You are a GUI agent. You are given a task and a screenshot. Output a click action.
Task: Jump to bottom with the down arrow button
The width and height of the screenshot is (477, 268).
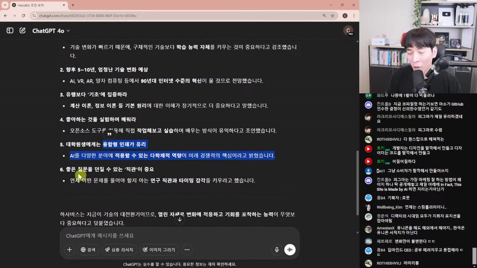click(x=180, y=220)
